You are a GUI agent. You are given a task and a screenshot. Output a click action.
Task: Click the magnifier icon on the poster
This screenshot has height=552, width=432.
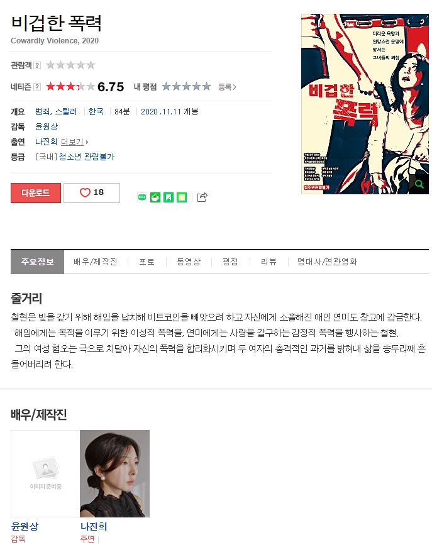419,184
